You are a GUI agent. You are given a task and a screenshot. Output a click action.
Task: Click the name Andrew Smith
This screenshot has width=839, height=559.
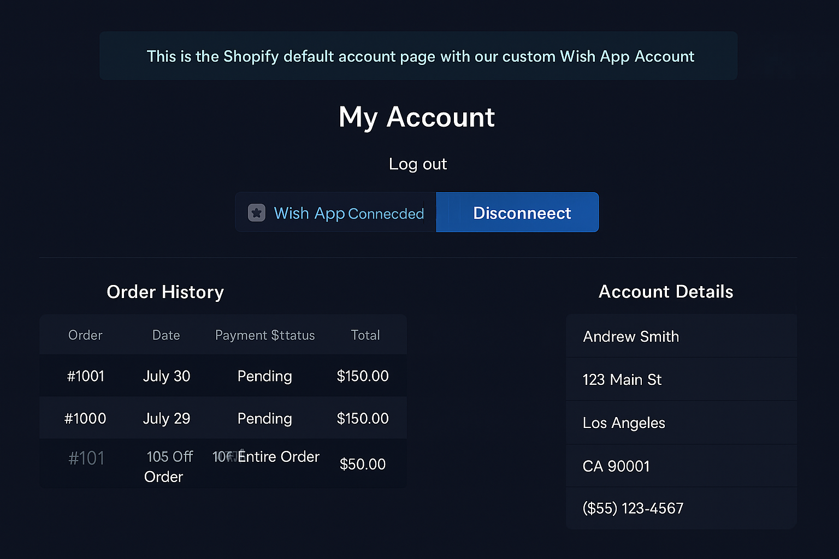pos(681,336)
